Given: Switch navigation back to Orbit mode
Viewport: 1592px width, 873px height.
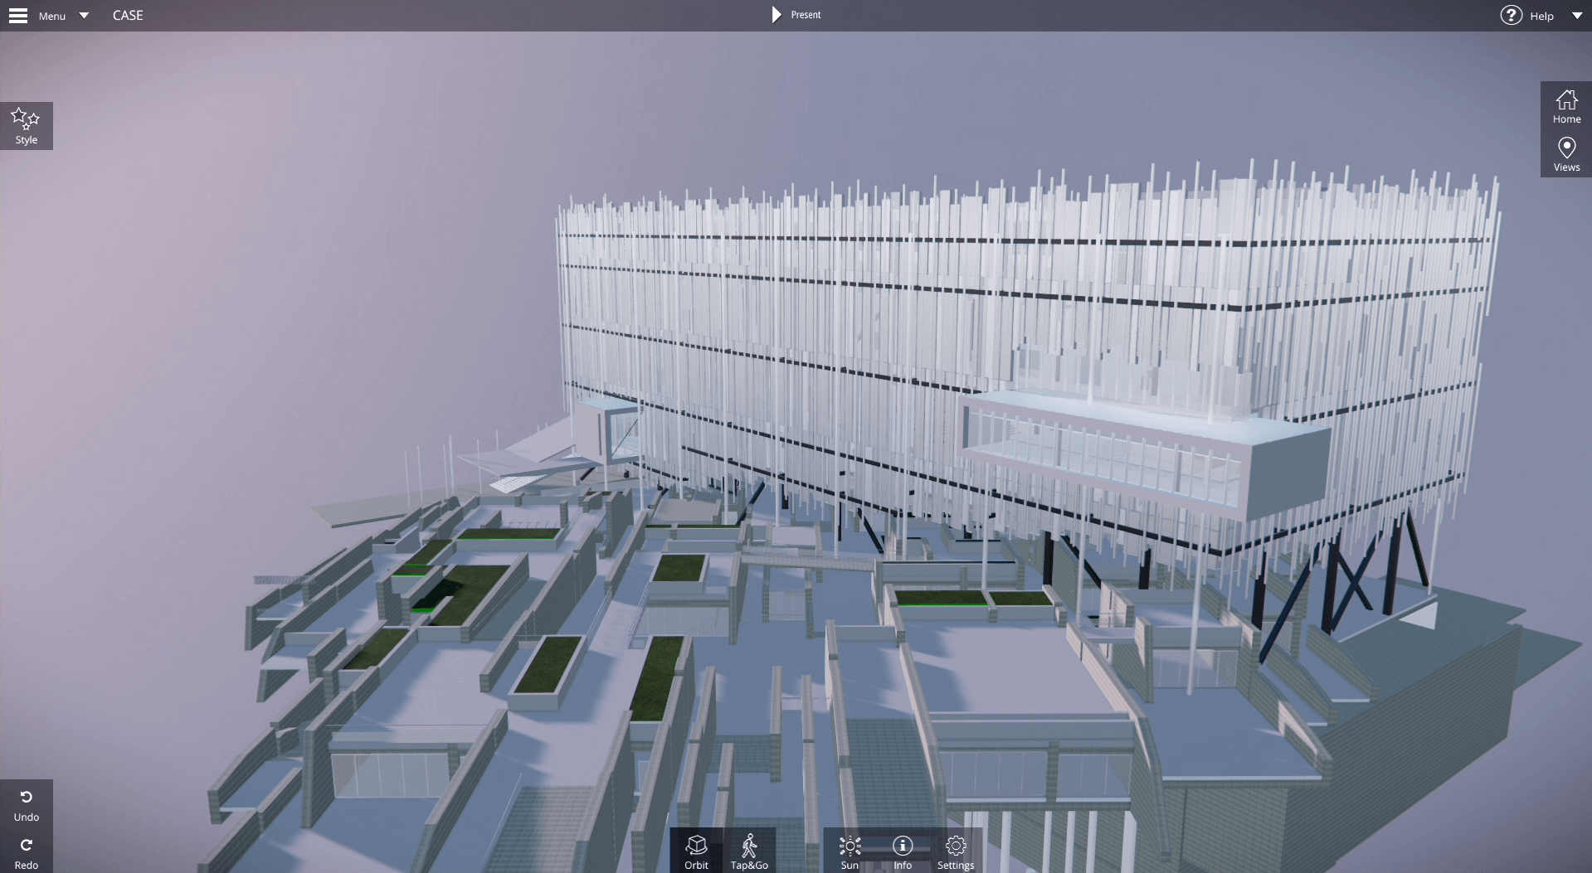Looking at the screenshot, I should 696,851.
